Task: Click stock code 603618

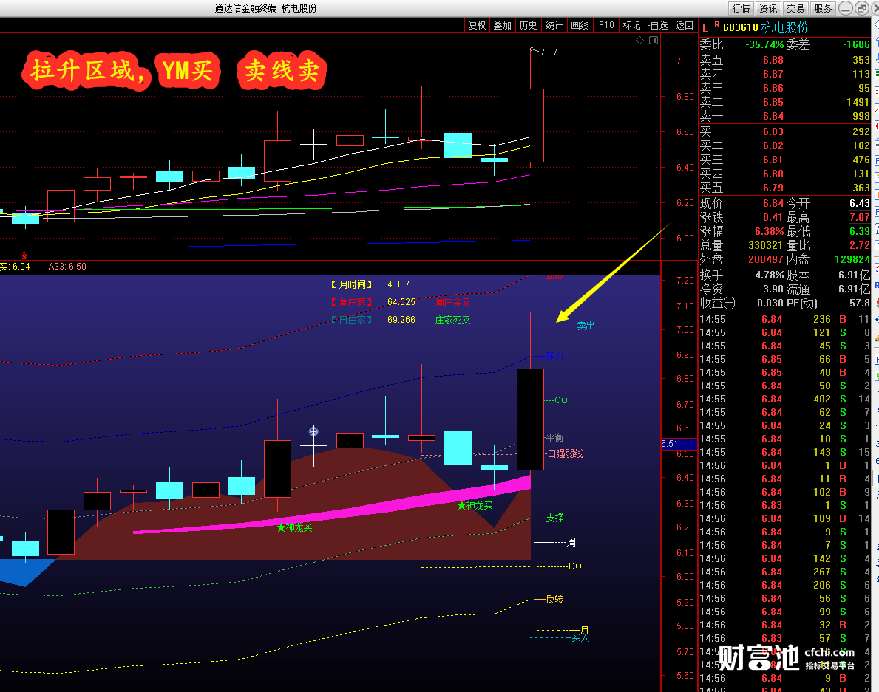Action: point(741,27)
